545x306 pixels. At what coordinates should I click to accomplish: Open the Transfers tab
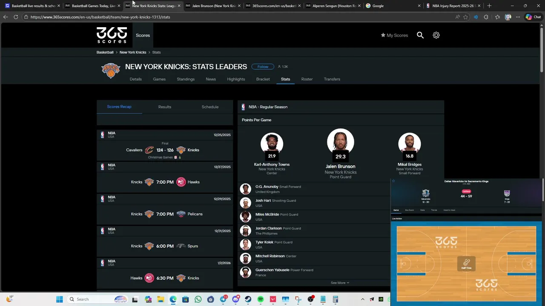pos(332,79)
